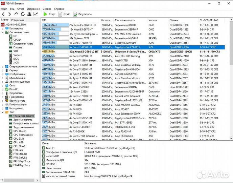The image size is (233, 183).
Task: Click the Back navigation arrow
Action: point(3,14)
